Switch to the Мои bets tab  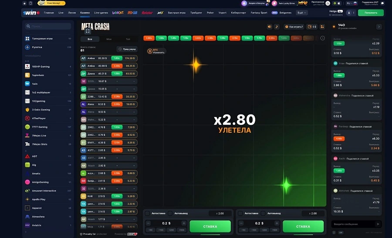tap(109, 39)
